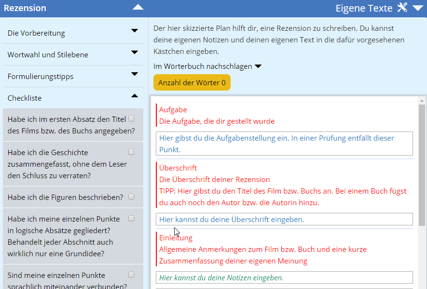Open 'Im Wörterbuch nachschlagen' dropdown
This screenshot has width=427, height=289.
tap(258, 66)
